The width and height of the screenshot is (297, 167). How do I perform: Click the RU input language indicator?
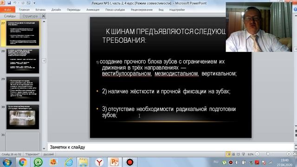[216, 162]
